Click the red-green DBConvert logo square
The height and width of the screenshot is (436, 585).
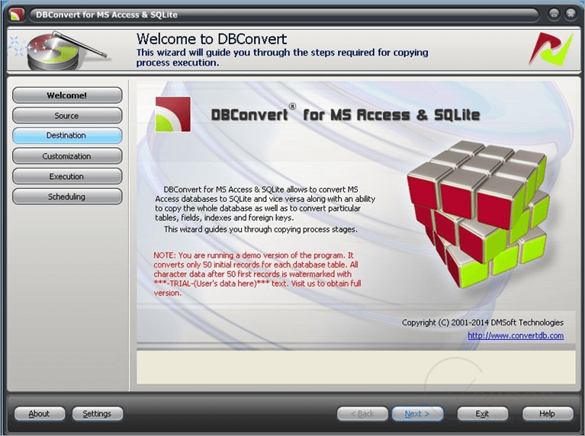tap(172, 114)
